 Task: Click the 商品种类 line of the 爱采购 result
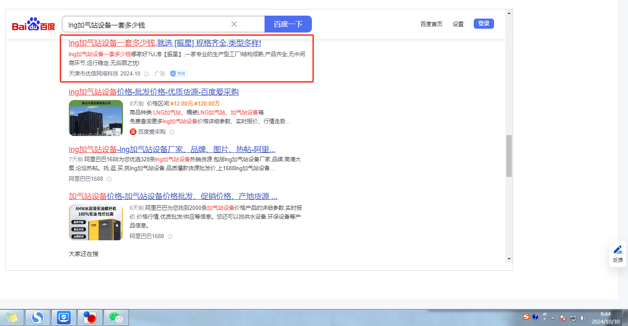(x=197, y=112)
